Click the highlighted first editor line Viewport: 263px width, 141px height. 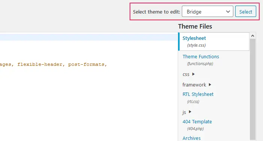[x=89, y=37]
